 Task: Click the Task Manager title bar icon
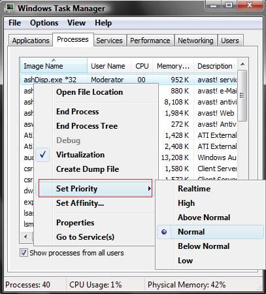(x=10, y=8)
